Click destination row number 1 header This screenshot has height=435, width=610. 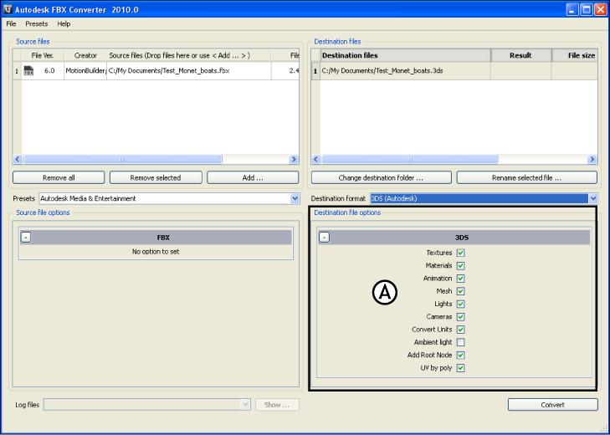[x=315, y=71]
